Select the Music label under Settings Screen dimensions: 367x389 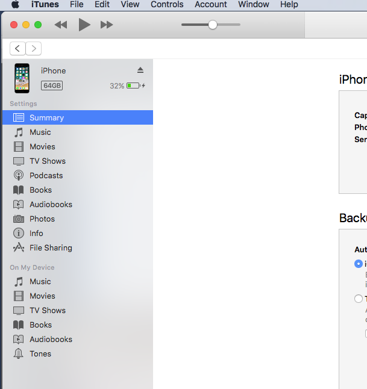pos(40,132)
